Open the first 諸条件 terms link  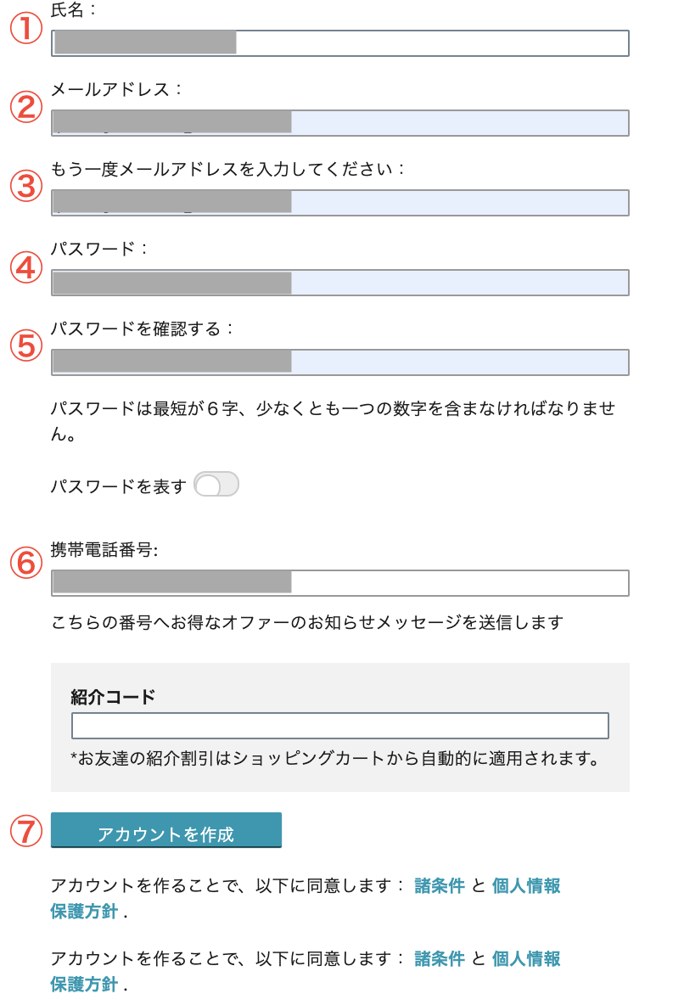439,886
